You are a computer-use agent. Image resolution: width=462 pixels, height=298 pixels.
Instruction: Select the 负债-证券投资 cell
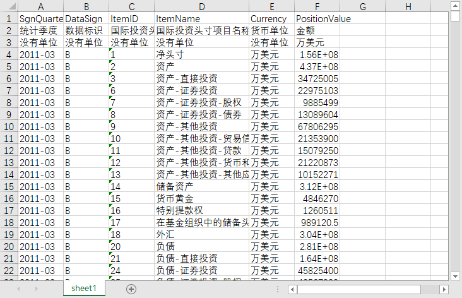coord(202,271)
